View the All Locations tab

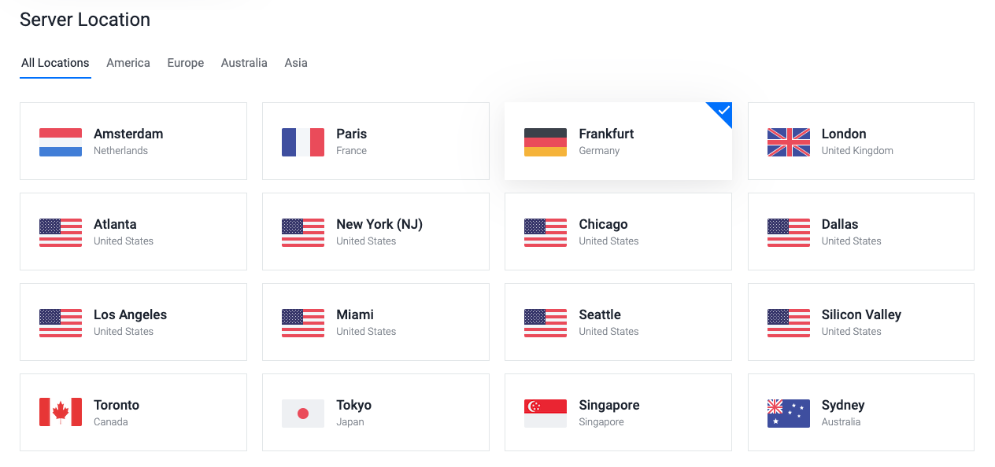[x=55, y=63]
